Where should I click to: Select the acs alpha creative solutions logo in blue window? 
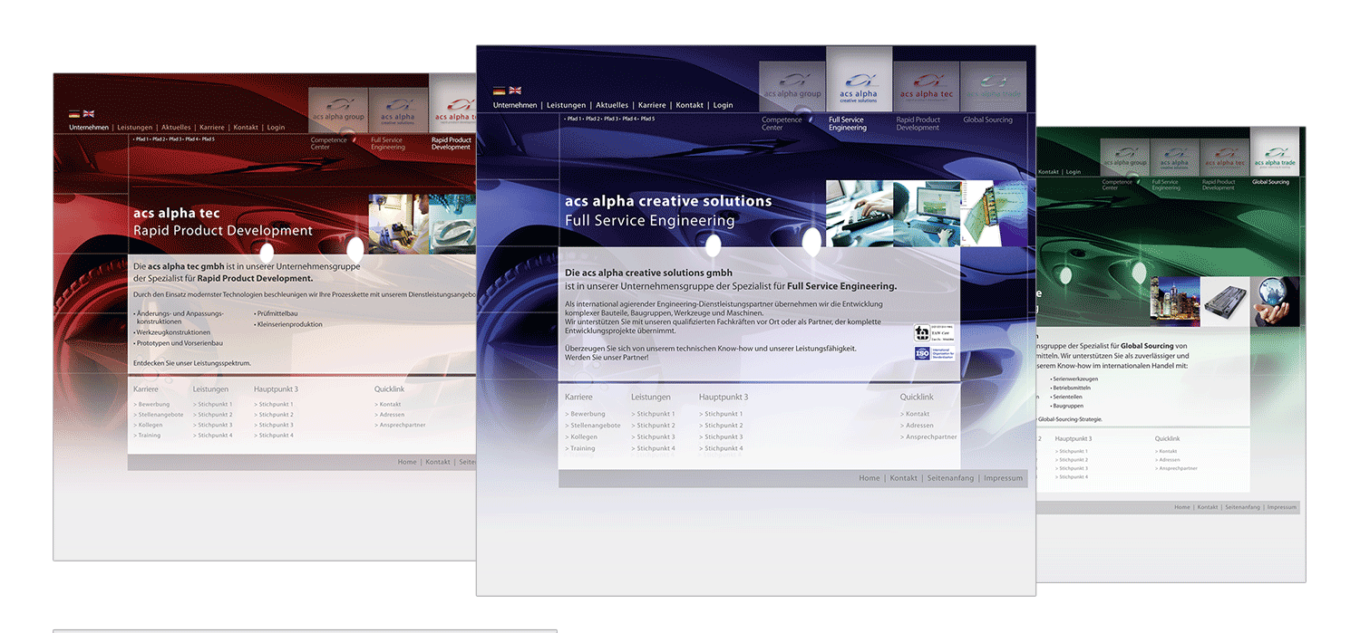pos(859,80)
